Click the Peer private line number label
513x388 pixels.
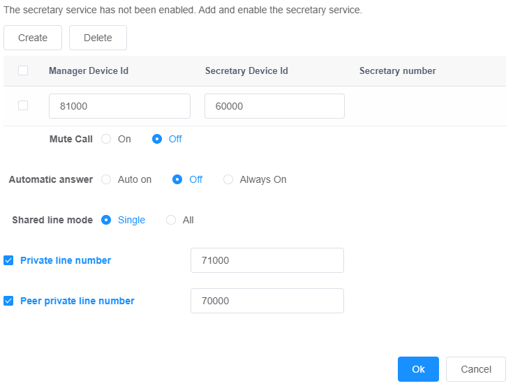point(77,301)
